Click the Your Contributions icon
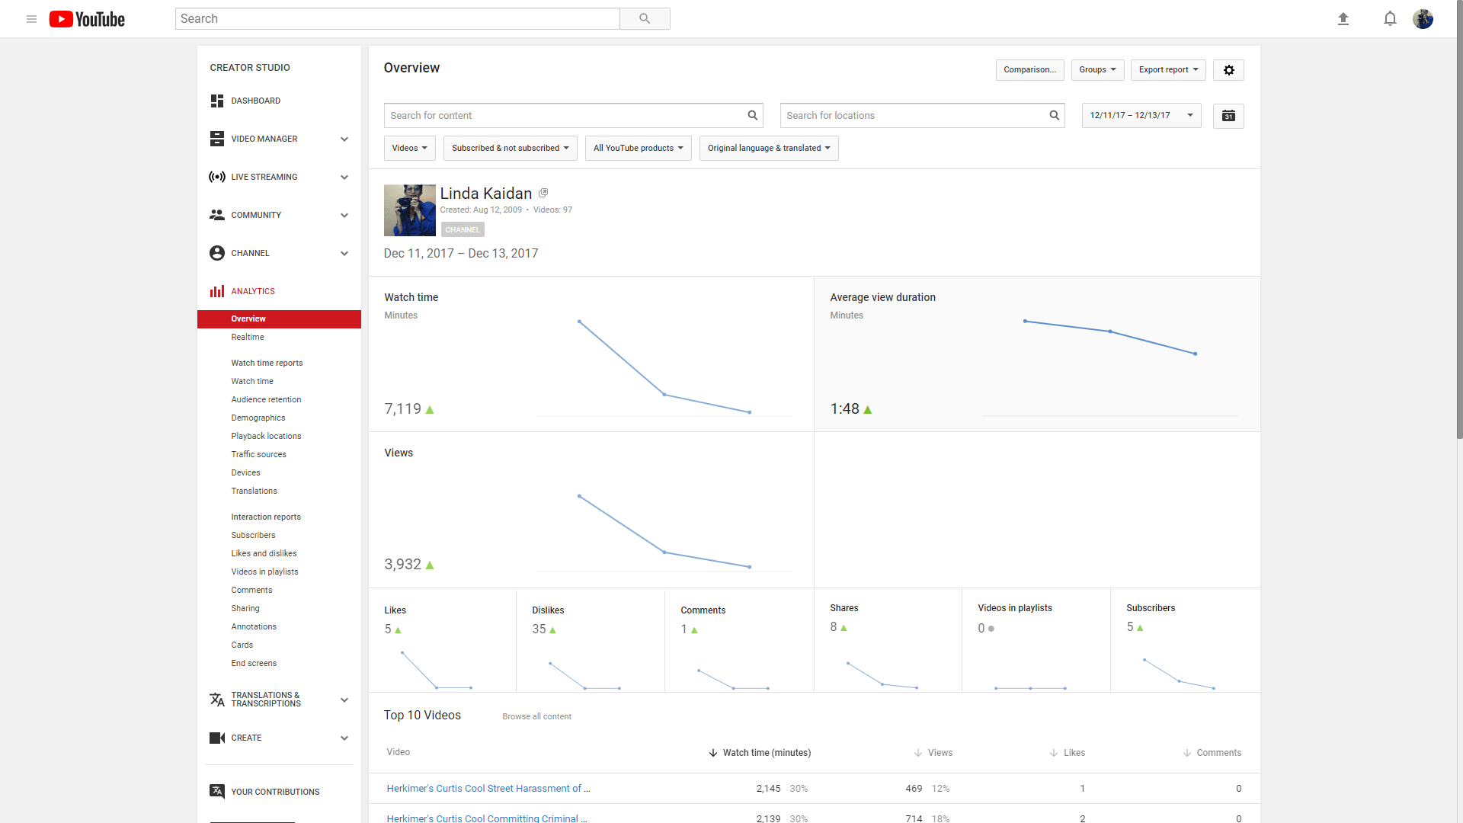The image size is (1463, 823). coord(217,792)
